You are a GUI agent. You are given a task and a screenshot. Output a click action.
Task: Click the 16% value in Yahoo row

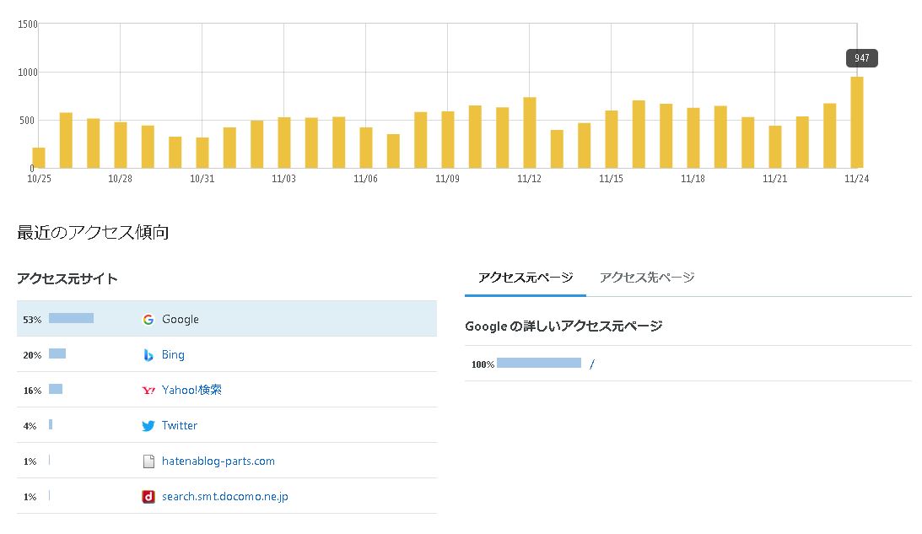(32, 391)
